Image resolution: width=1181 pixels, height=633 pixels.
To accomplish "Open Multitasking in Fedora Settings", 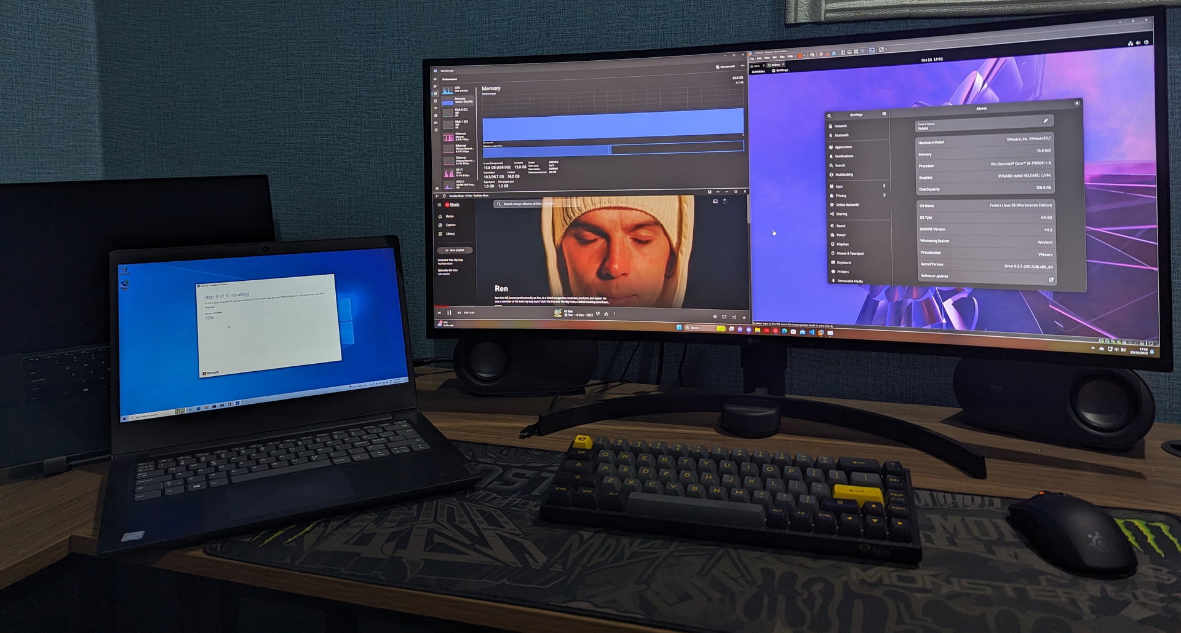I will pos(857,175).
